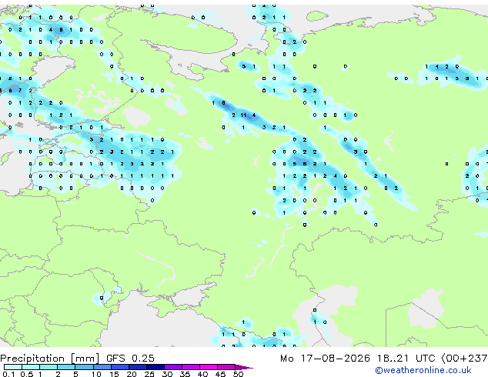
Task: Click the "GFS 0.25" model label
Action: point(130,359)
